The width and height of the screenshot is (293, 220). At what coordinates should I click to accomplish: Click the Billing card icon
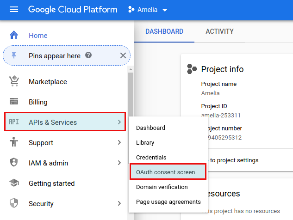[14, 102]
